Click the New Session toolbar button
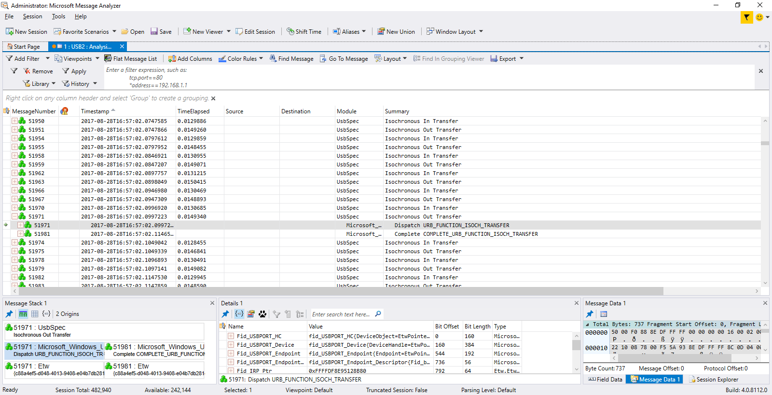This screenshot has height=395, width=772. (27, 31)
